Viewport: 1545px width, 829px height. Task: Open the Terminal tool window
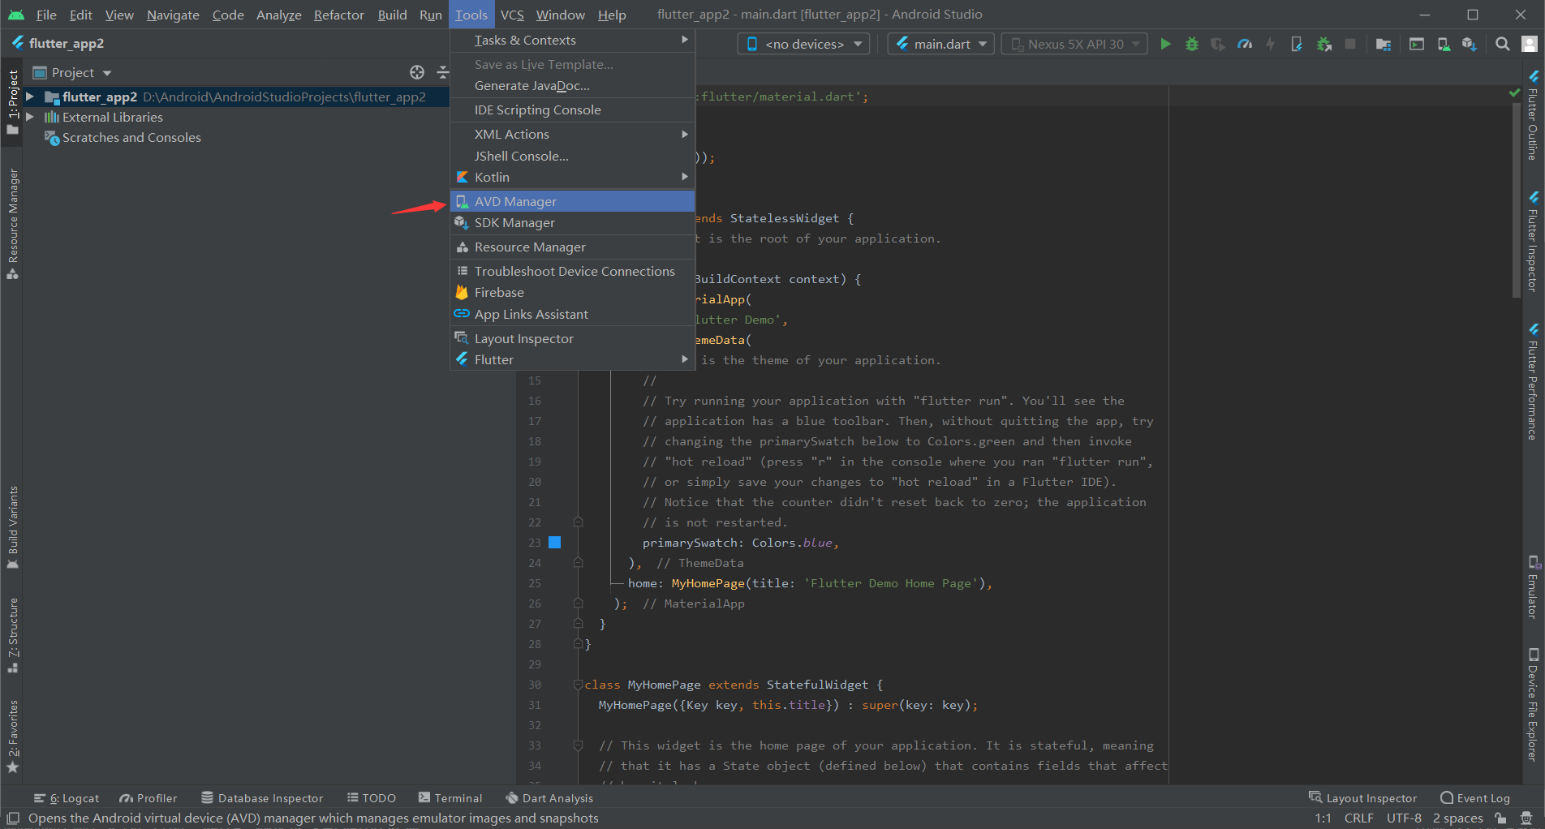point(450,798)
